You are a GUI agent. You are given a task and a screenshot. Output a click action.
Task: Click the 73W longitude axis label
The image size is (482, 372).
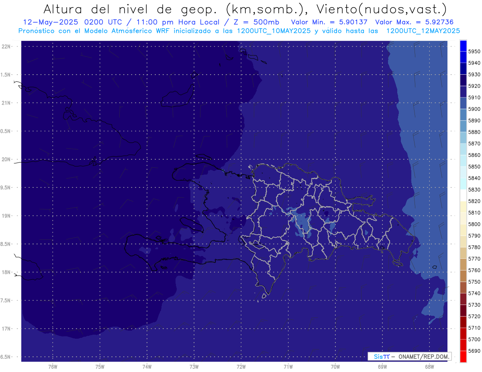point(194,367)
